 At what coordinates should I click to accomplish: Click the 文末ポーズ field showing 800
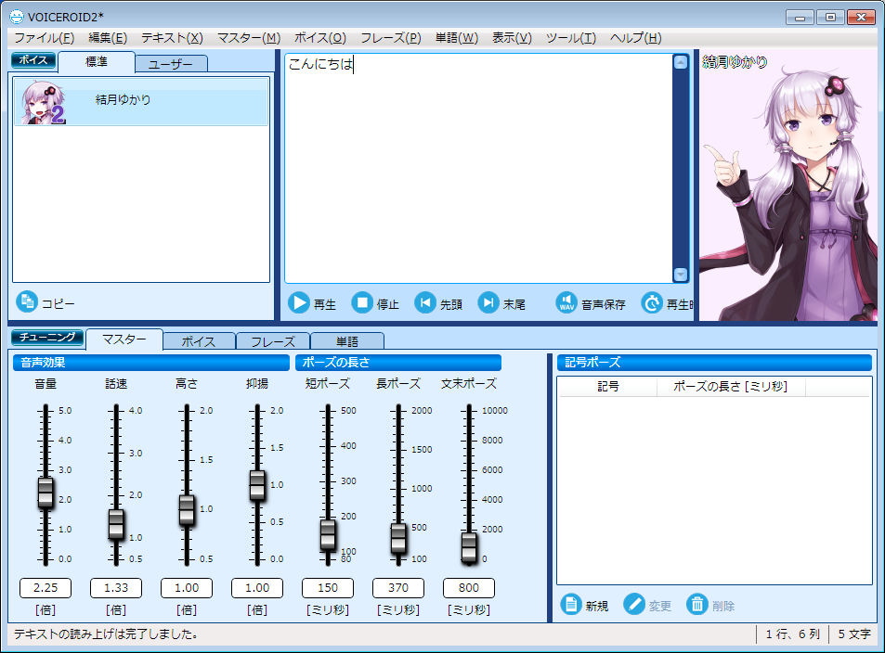[469, 587]
